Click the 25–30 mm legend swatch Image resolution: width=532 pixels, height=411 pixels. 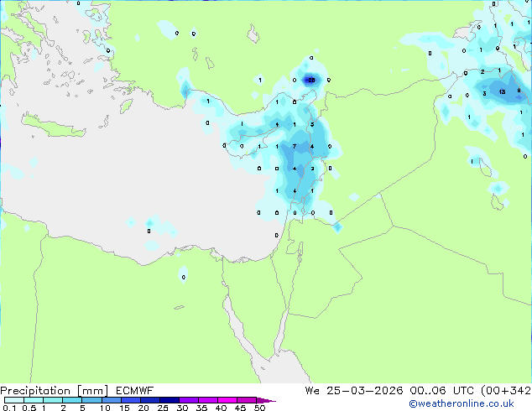tap(170, 400)
